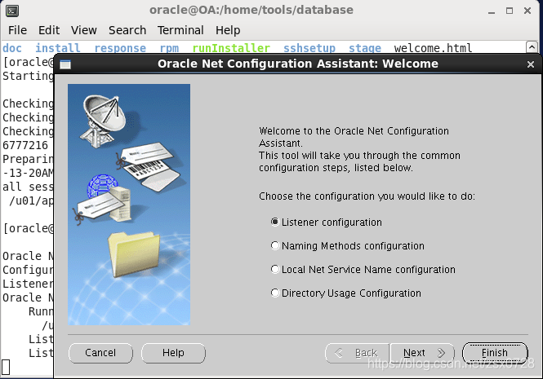The height and width of the screenshot is (379, 543).
Task: Click the Finish button
Action: [495, 353]
